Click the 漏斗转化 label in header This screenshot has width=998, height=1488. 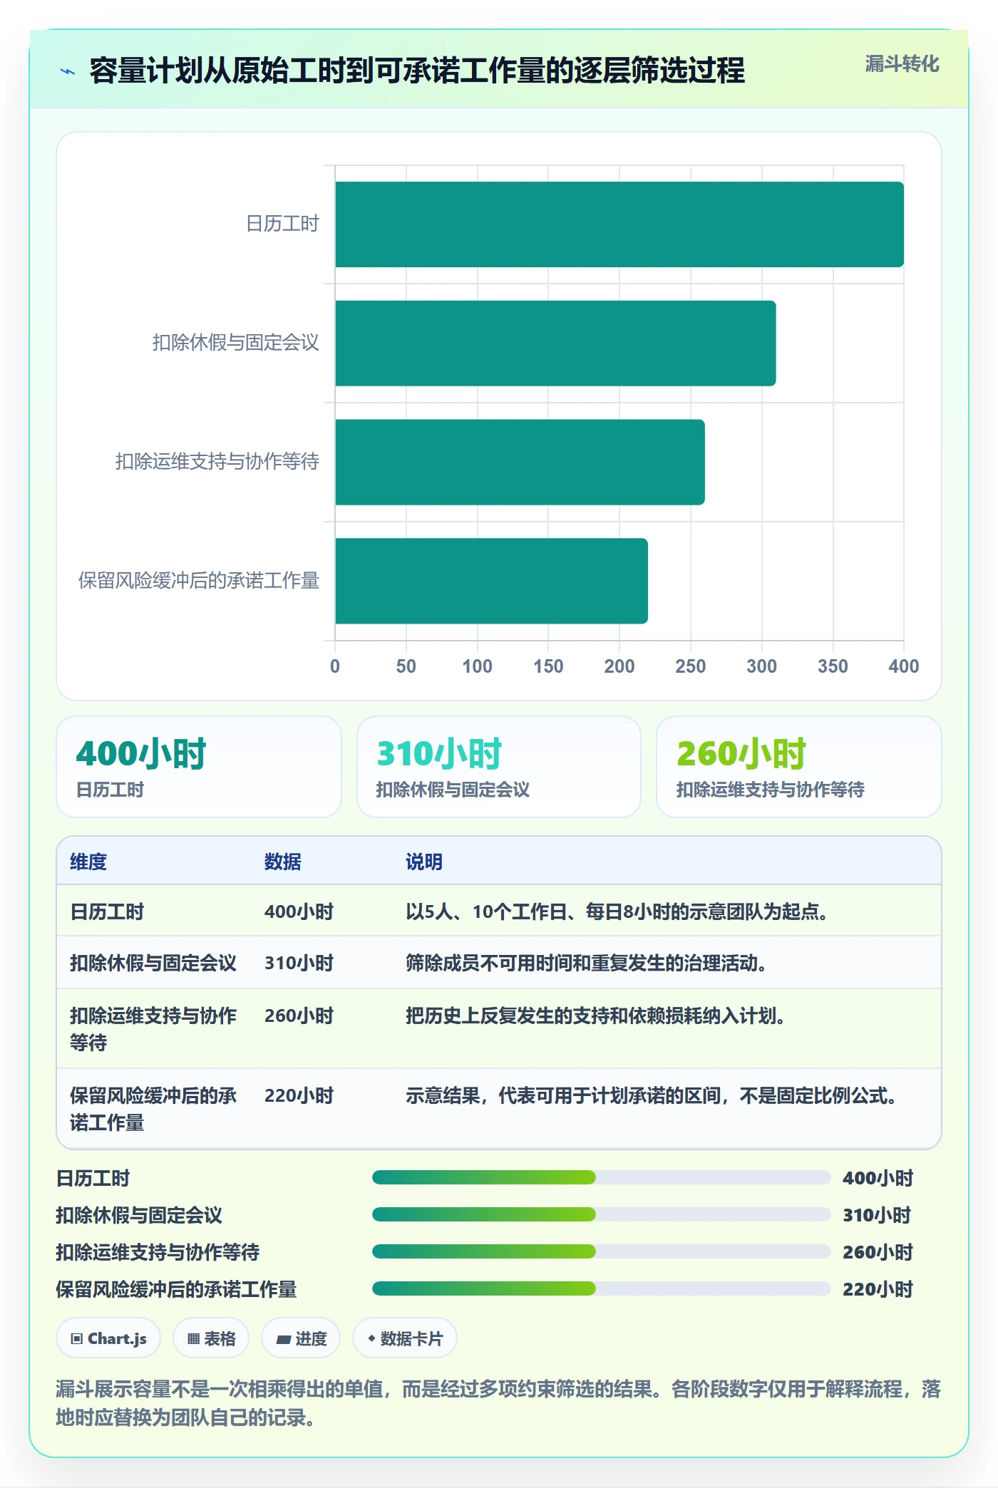coord(902,64)
